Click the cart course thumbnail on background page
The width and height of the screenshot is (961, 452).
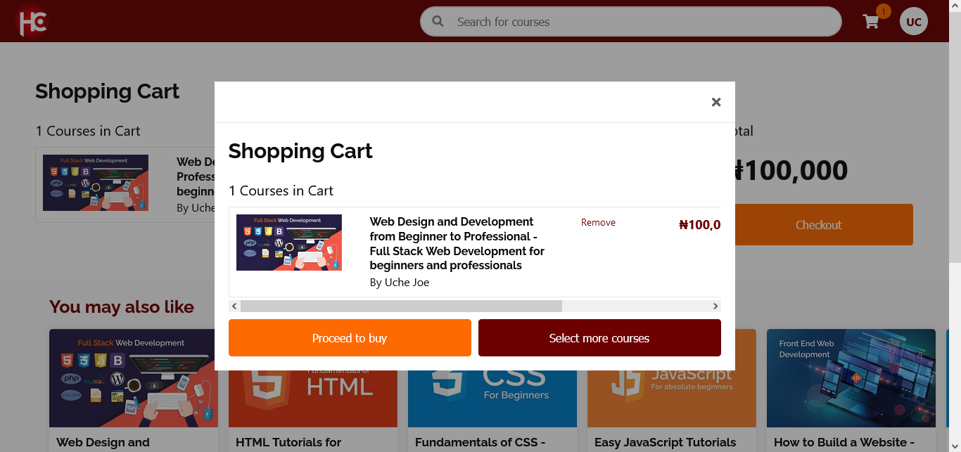coord(96,183)
